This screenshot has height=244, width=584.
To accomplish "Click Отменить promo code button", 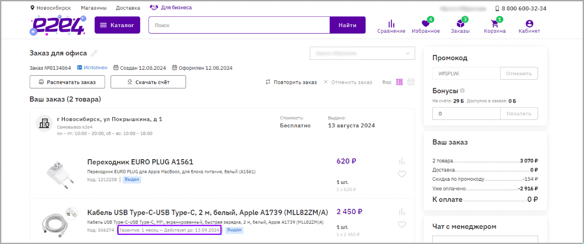I will tap(519, 73).
